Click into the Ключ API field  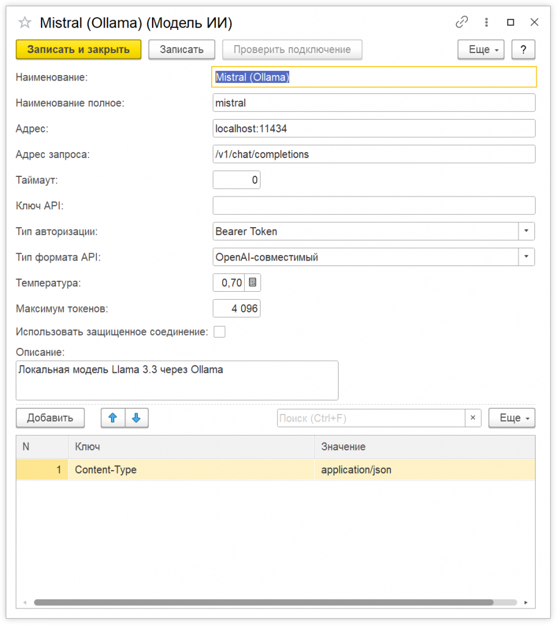point(373,206)
